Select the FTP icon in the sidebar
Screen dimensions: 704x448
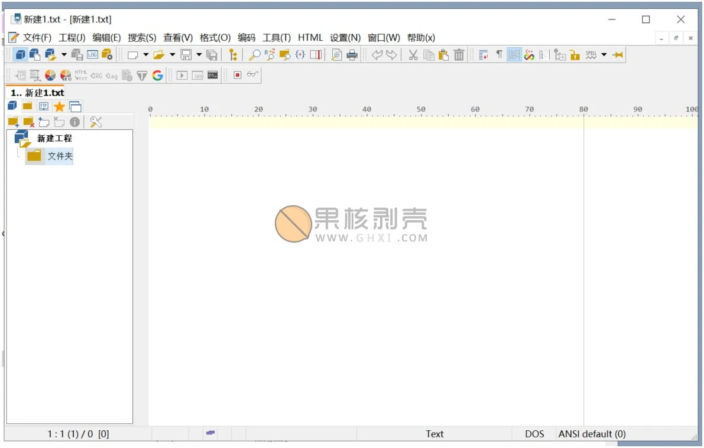[x=43, y=106]
